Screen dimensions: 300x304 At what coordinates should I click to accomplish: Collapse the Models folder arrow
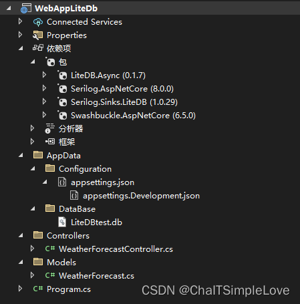click(x=21, y=262)
